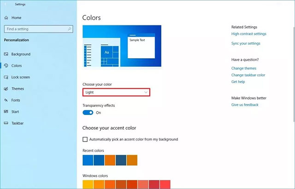Image resolution: width=295 pixels, height=189 pixels.
Task: Check automatically pick an accent color
Action: click(85, 139)
